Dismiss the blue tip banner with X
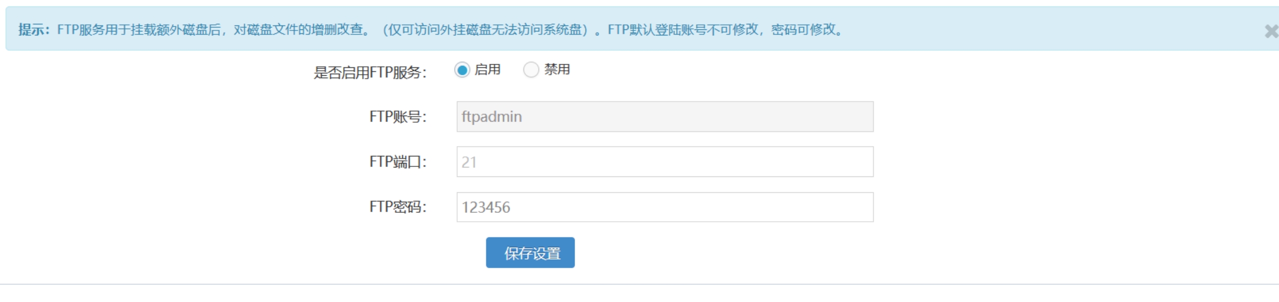Viewport: 1279px width, 302px height. pyautogui.click(x=1272, y=31)
